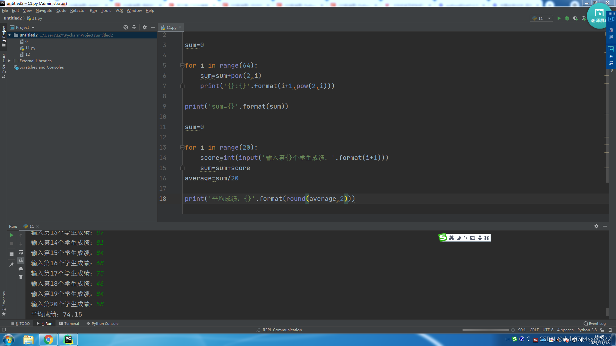Close the 11 Run tab
The height and width of the screenshot is (346, 616).
[38, 227]
